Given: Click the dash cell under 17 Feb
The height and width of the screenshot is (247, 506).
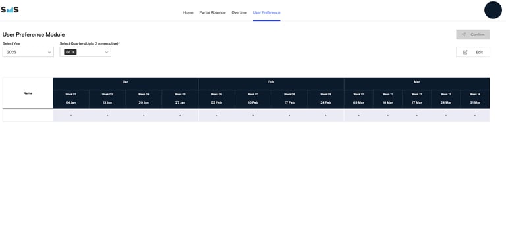Looking at the screenshot, I should (x=289, y=116).
